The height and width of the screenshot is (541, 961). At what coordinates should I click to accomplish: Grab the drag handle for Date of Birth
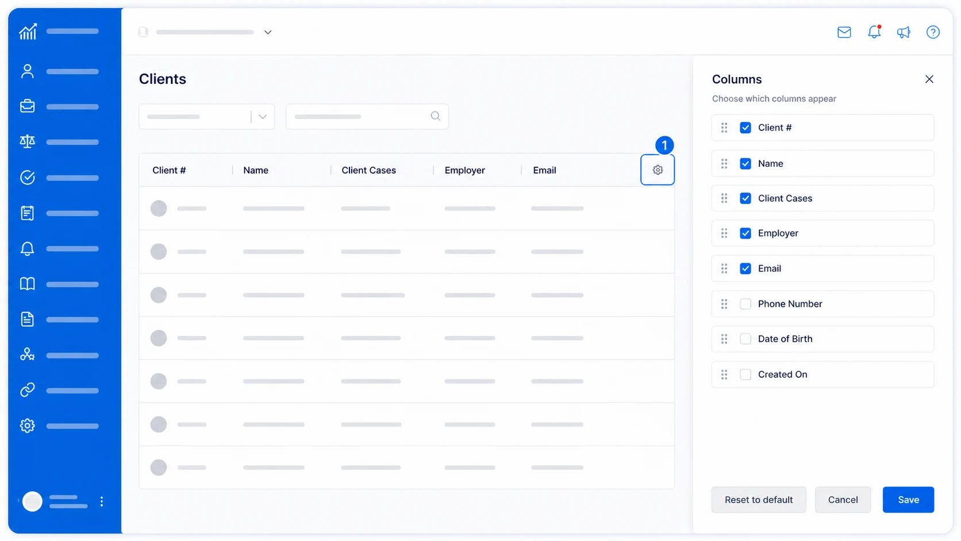coord(724,339)
